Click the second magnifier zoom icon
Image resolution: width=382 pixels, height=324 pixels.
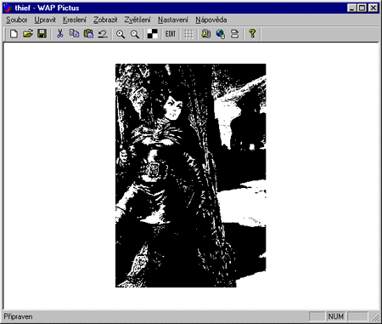(x=135, y=34)
